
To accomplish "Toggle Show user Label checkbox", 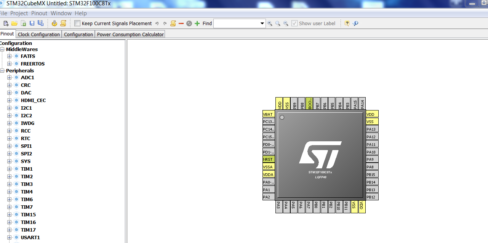I will [294, 23].
